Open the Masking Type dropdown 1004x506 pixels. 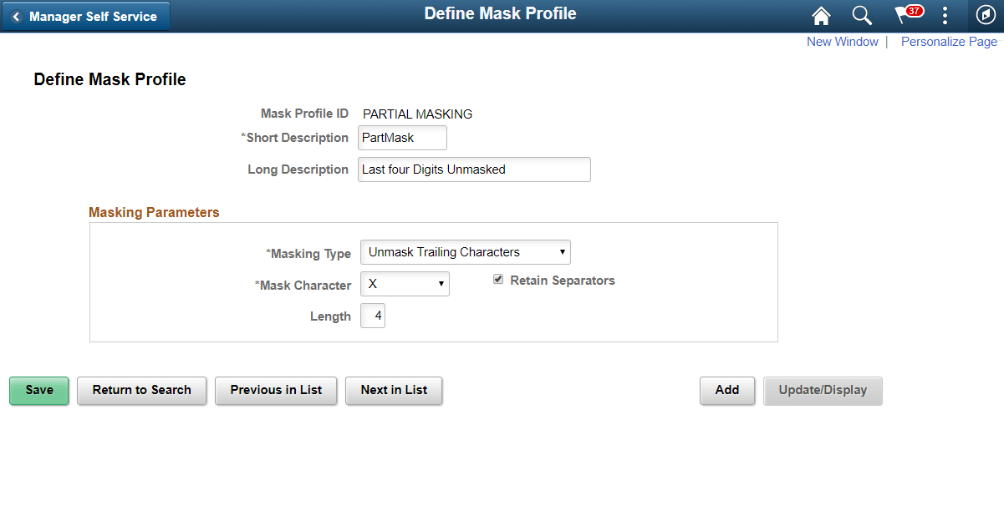coord(465,251)
